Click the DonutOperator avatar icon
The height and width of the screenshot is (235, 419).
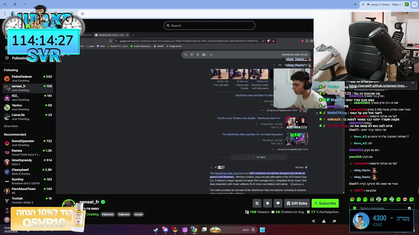7,143
